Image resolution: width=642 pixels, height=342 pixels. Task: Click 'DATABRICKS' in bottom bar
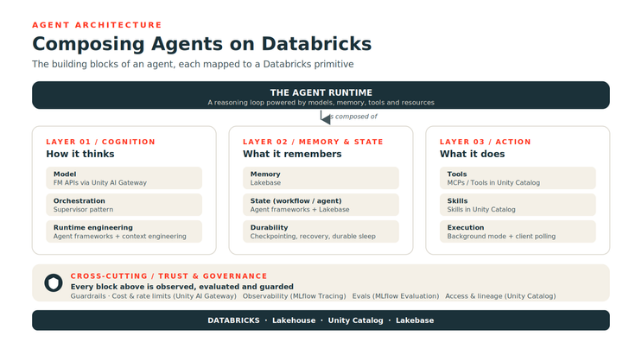pyautogui.click(x=233, y=320)
